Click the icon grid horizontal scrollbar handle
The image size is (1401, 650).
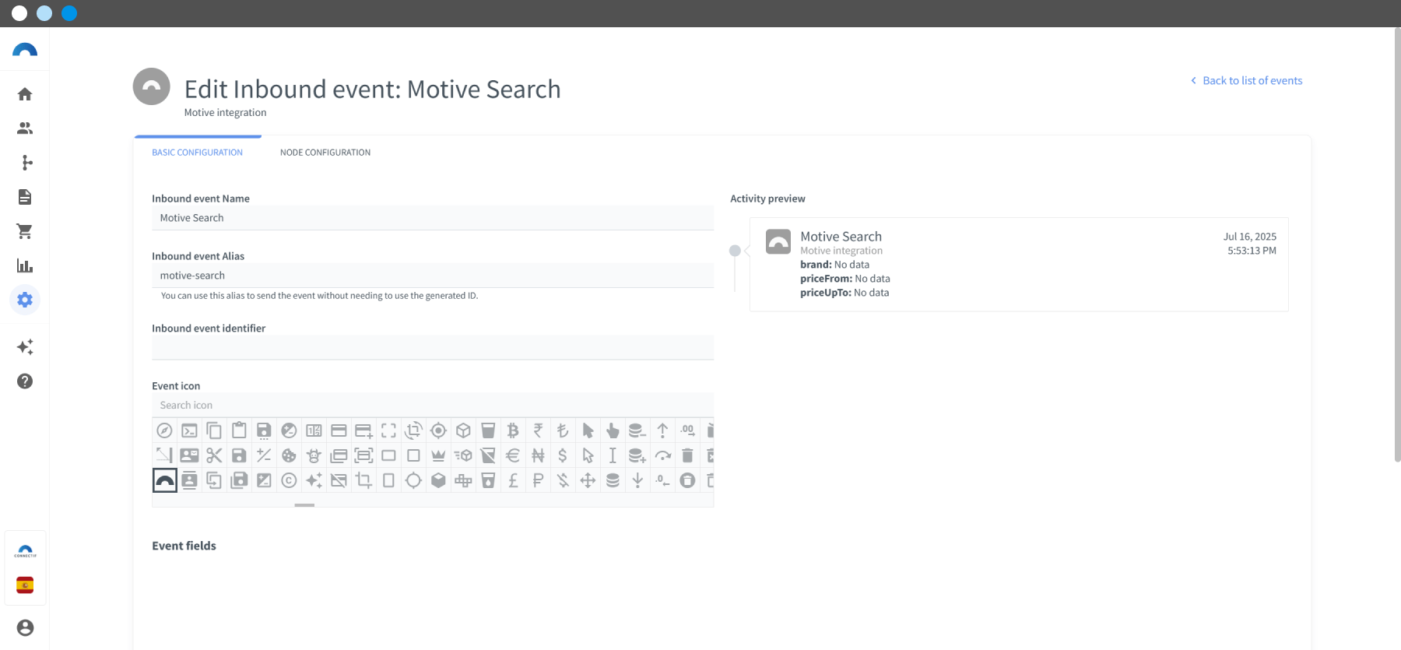[x=304, y=505]
